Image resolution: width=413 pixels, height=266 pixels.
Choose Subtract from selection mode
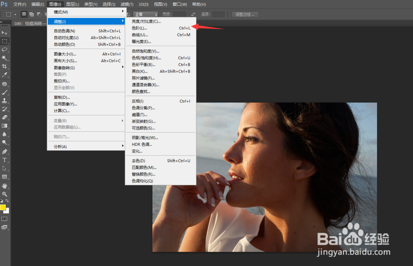click(x=39, y=14)
